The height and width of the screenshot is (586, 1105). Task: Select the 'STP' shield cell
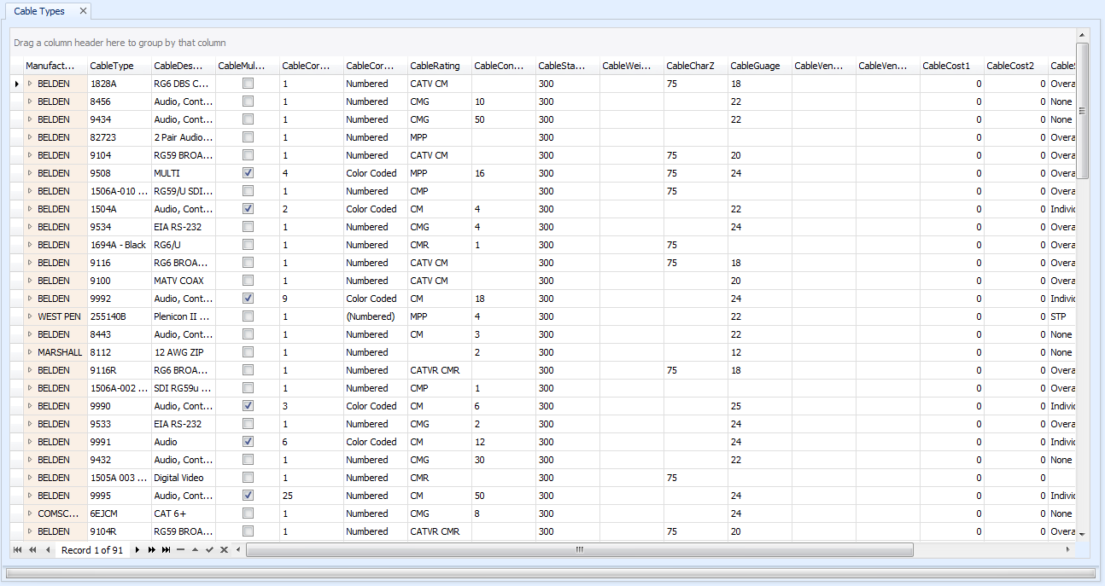tap(1062, 316)
